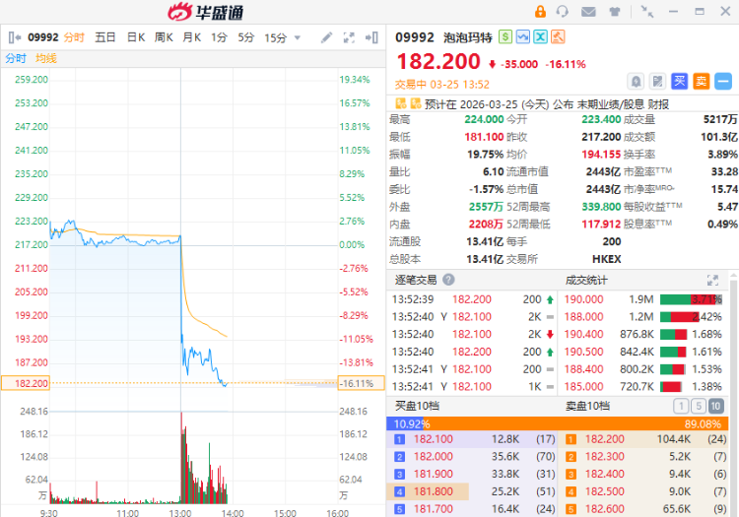This screenshot has width=739, height=517.
Task: Click the 188.000 price in 成交统计
Action: click(x=584, y=317)
